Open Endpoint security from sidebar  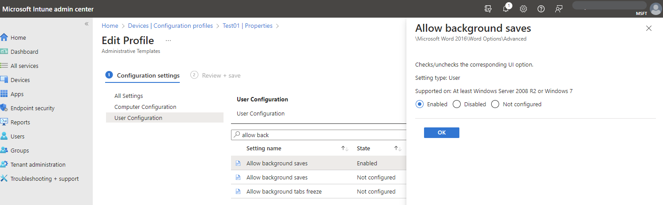[x=33, y=108]
